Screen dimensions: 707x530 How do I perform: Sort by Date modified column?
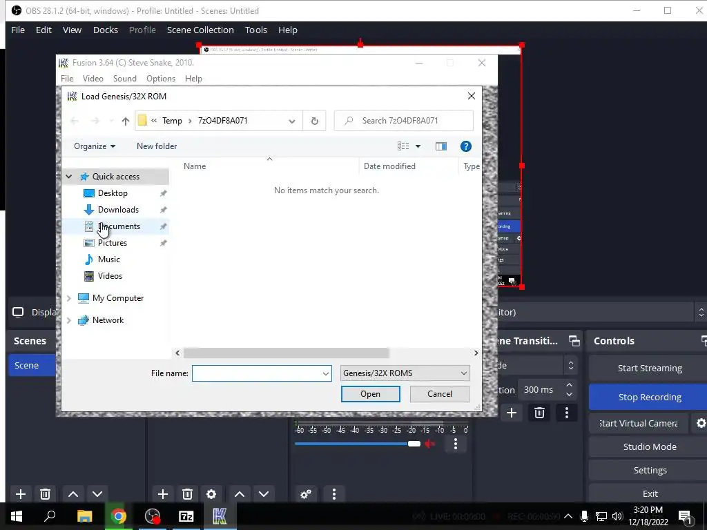point(389,166)
